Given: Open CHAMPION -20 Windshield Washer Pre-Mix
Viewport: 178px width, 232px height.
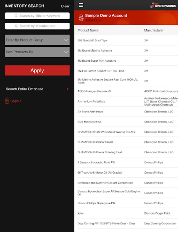Looking at the screenshot, I should 106,132.
